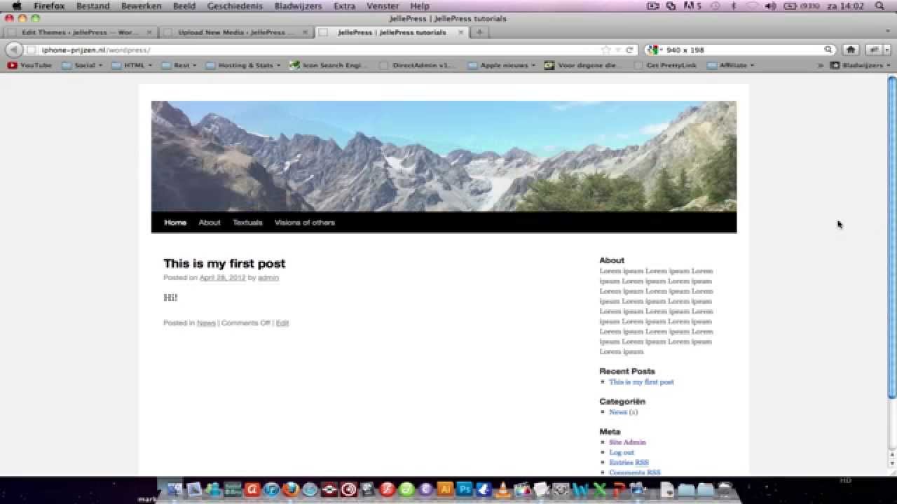Open the Entries RSS link
This screenshot has width=897, height=504.
(629, 462)
